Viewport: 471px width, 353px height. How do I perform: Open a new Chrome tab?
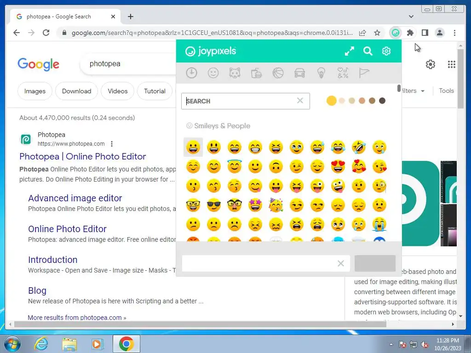pos(130,17)
